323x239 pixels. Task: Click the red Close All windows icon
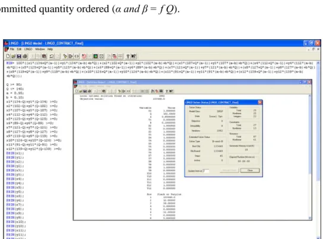tap(115, 56)
